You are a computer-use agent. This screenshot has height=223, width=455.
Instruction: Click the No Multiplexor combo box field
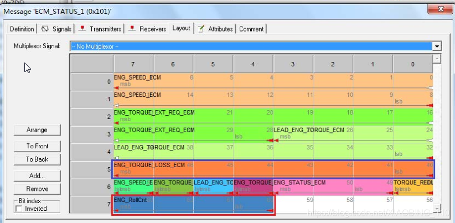[251, 46]
